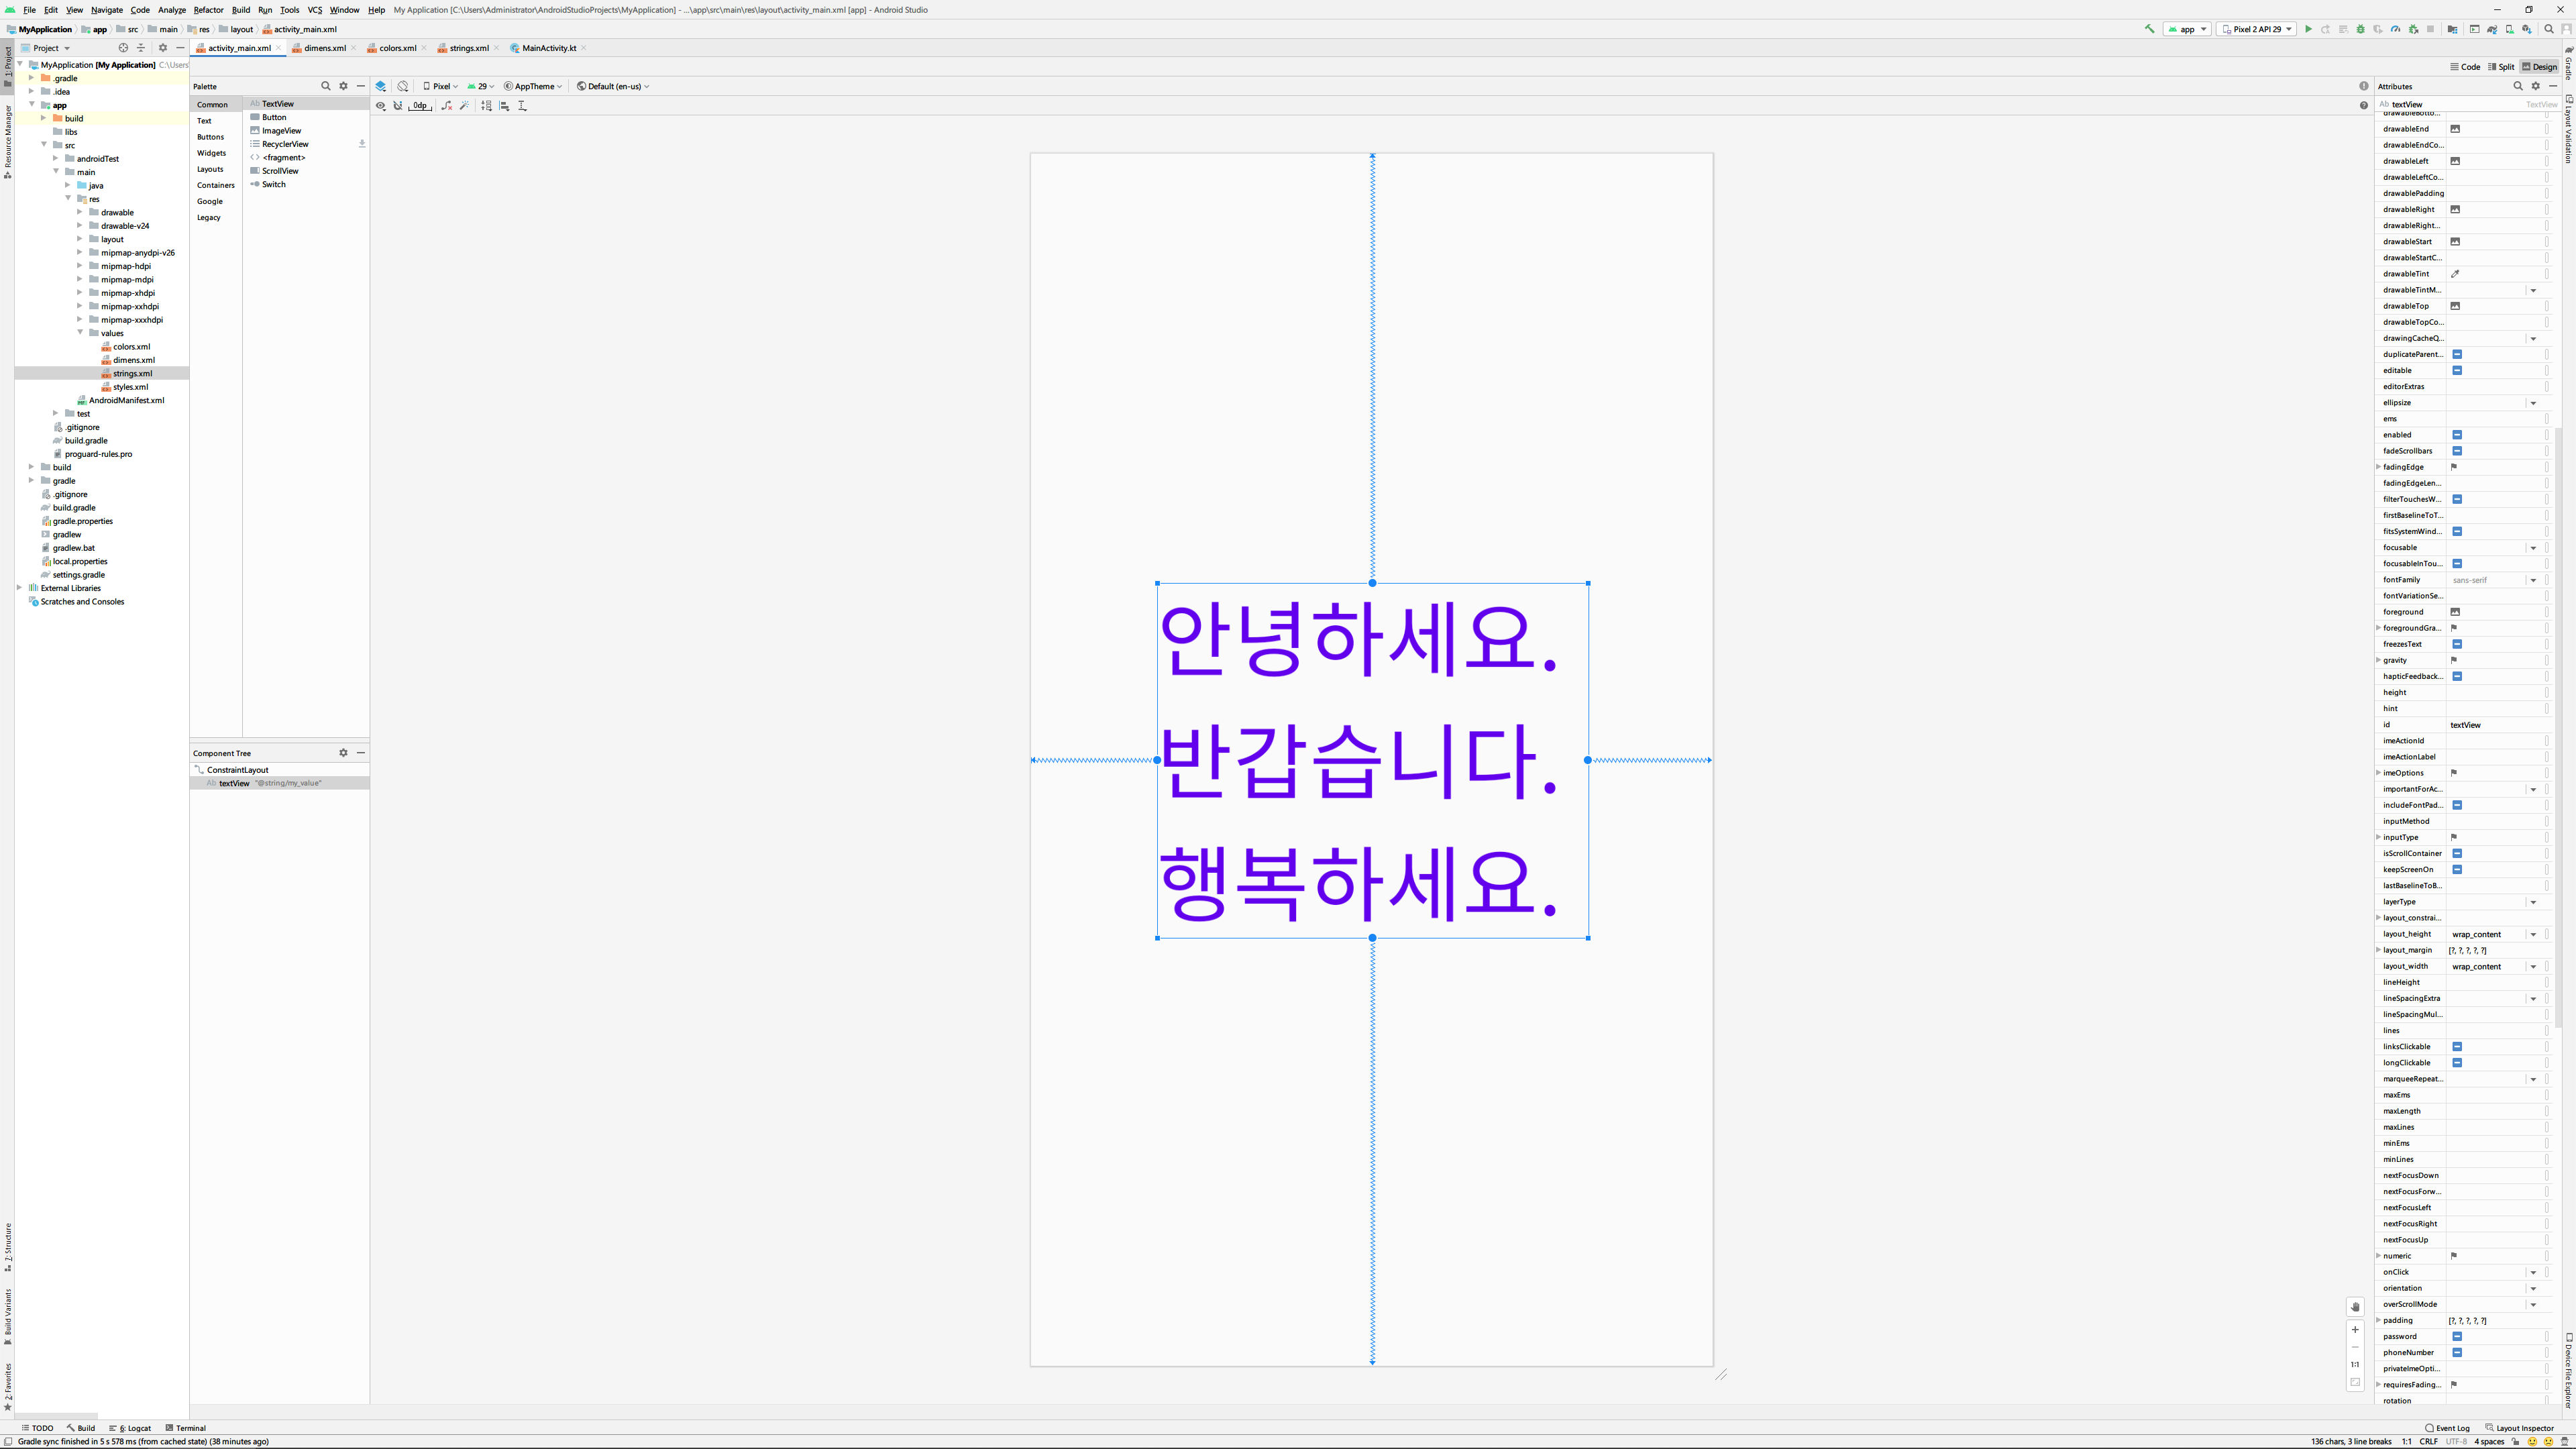Toggle the enabled attribute checkbox
This screenshot has width=2576, height=1449.
(x=2457, y=435)
